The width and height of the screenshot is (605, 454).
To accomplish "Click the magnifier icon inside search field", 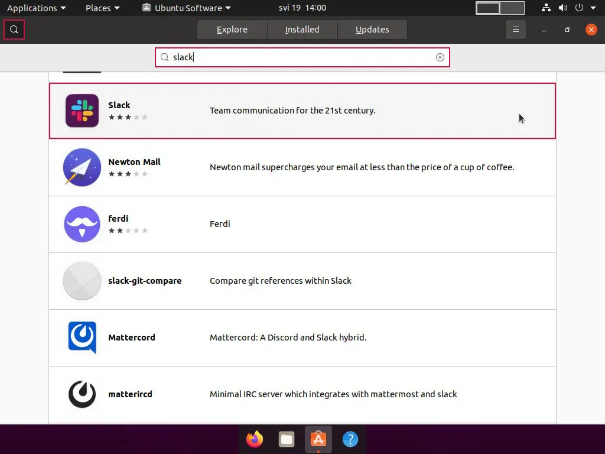I will tap(165, 57).
